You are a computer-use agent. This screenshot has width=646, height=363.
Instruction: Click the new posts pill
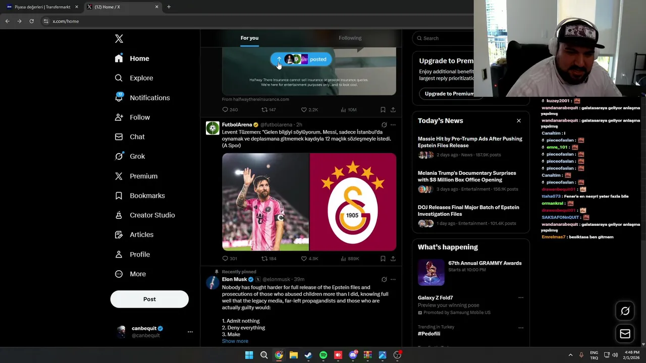(301, 59)
